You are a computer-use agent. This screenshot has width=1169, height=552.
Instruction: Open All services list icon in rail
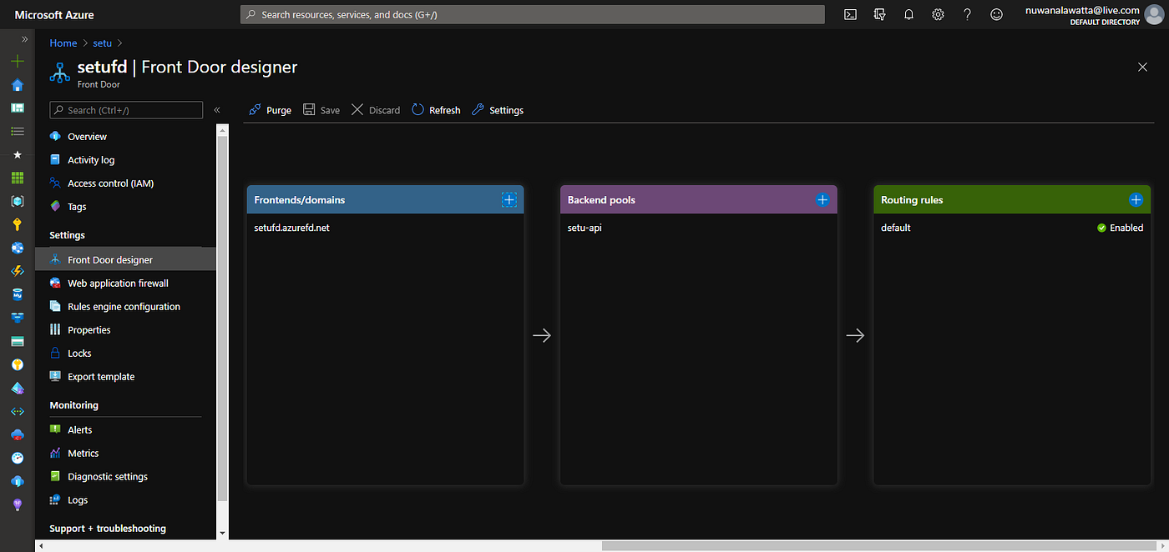coord(18,132)
